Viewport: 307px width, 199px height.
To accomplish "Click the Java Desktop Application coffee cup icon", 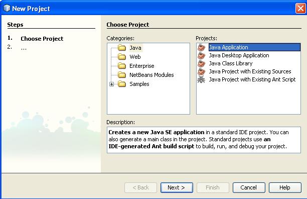I will pos(201,55).
